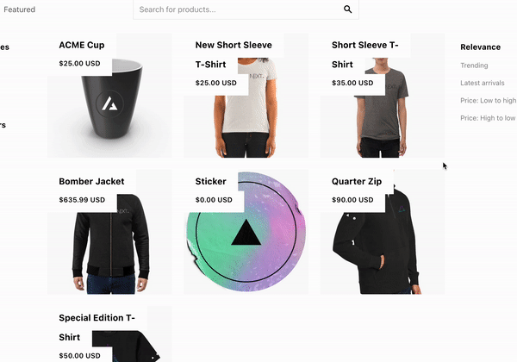The width and height of the screenshot is (517, 362).
Task: Sort by Latest arrivals
Action: pos(482,83)
